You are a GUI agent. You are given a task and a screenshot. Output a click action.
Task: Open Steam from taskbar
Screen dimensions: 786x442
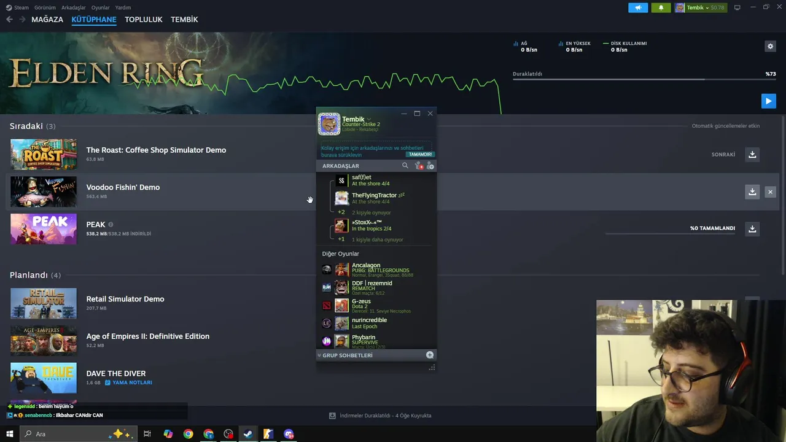248,434
